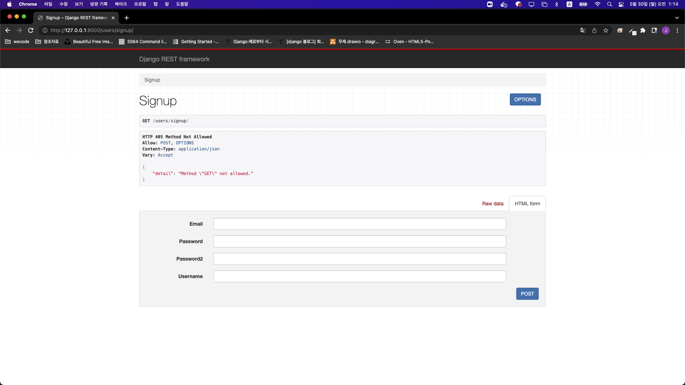Open the 도움말 menu
The width and height of the screenshot is (685, 385).
[x=182, y=4]
